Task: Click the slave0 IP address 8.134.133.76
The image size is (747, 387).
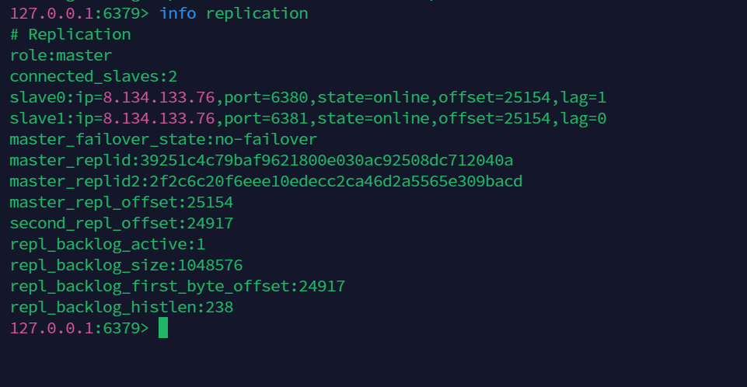Action: [159, 98]
